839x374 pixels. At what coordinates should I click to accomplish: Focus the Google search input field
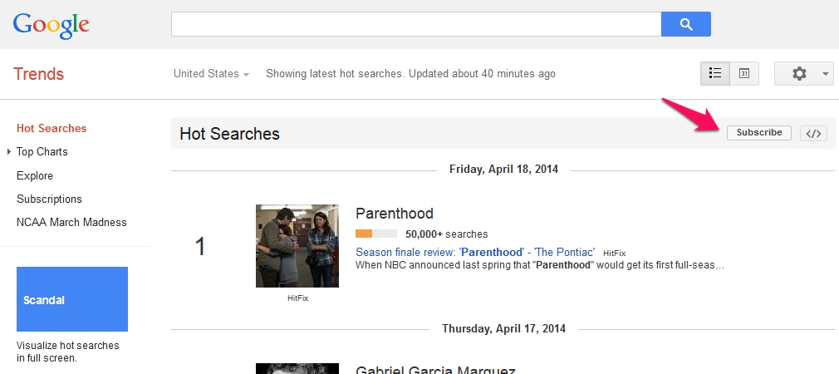pos(415,24)
